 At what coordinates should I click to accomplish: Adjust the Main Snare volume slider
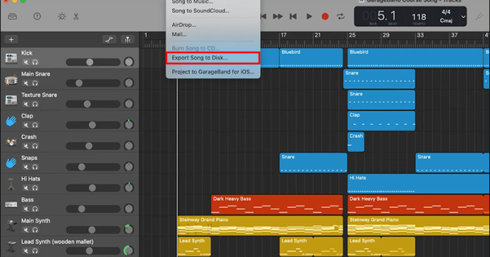point(93,83)
